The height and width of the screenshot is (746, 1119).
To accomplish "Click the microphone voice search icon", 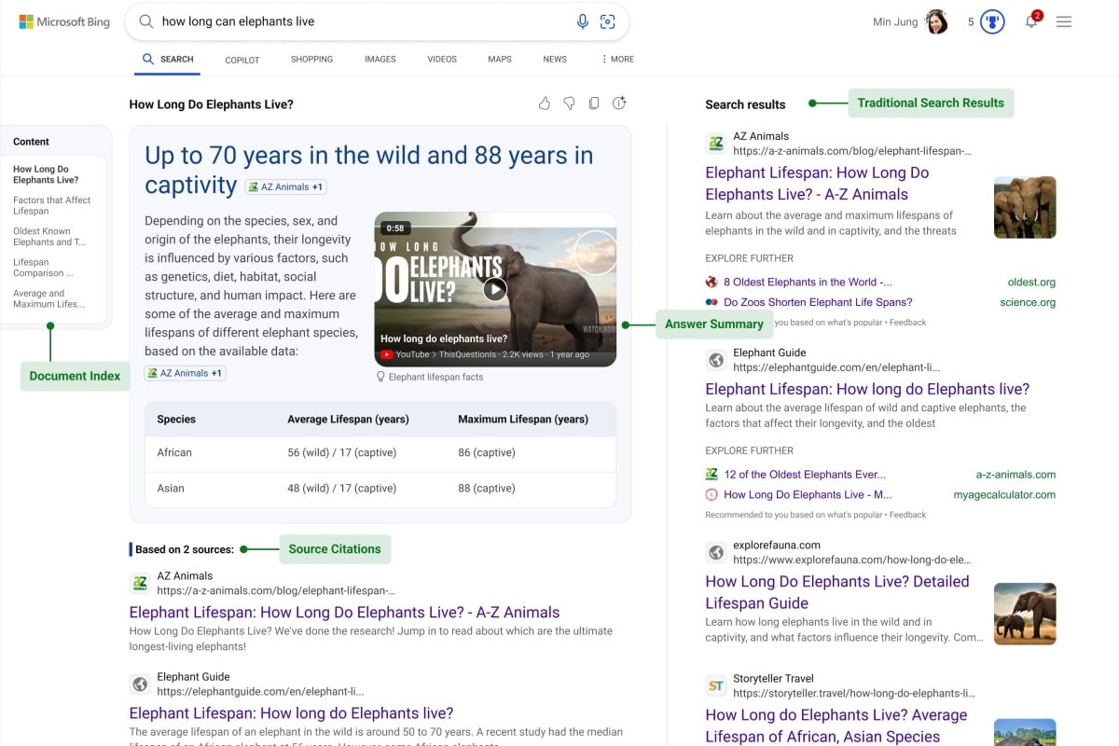I will [x=583, y=21].
